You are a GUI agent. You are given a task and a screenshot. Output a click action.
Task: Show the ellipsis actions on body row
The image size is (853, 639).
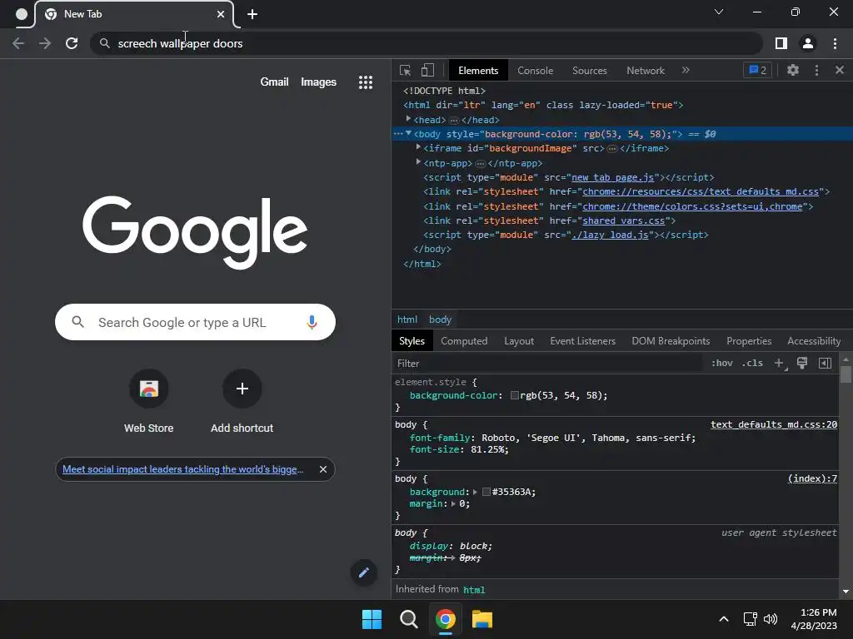click(398, 134)
